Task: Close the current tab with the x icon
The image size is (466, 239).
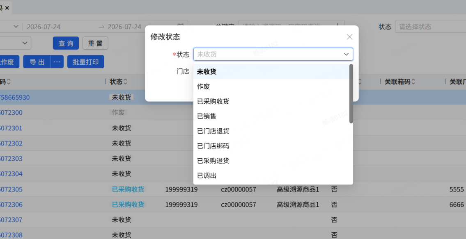Action: (x=7, y=8)
